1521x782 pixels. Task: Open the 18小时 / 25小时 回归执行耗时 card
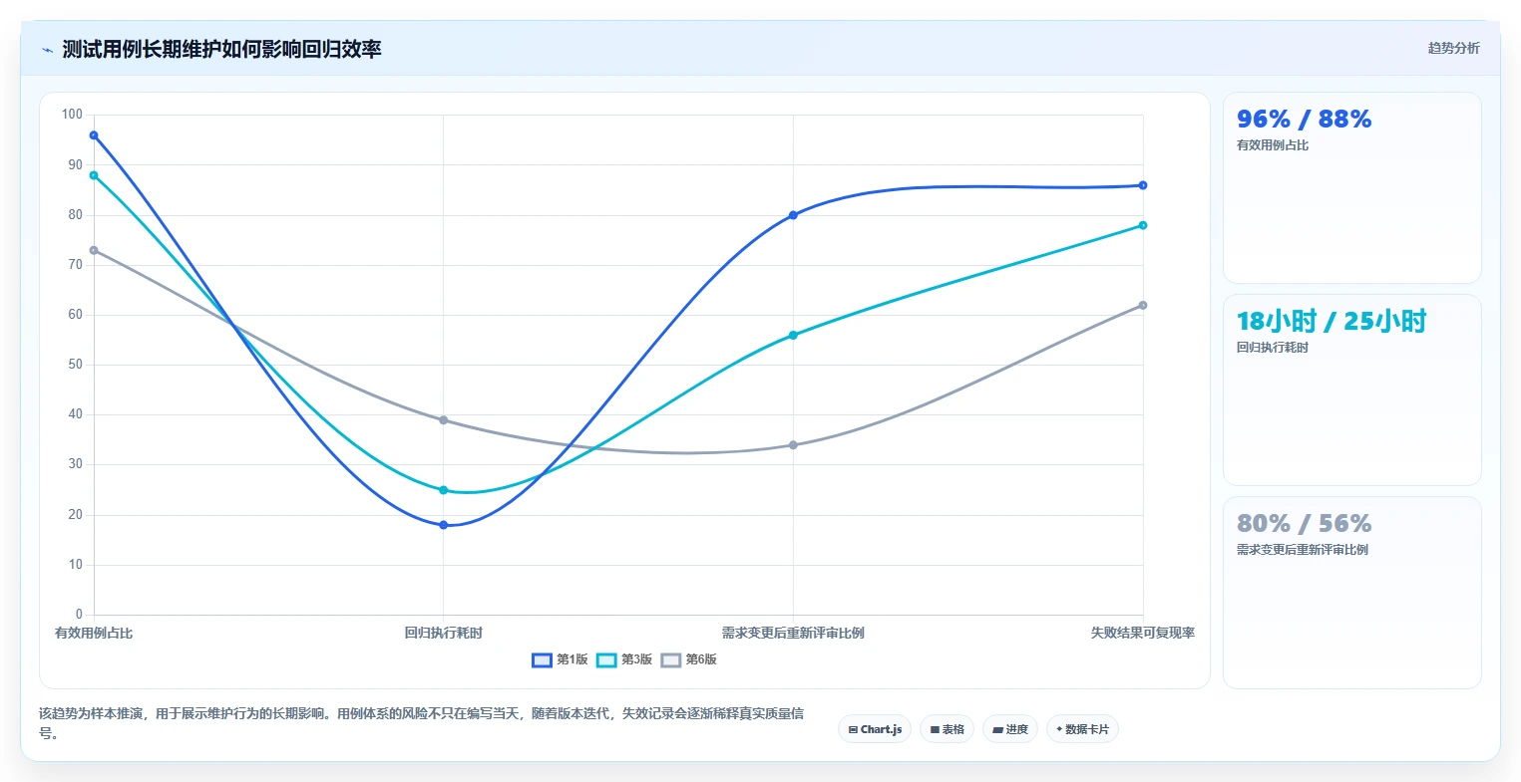1352,391
